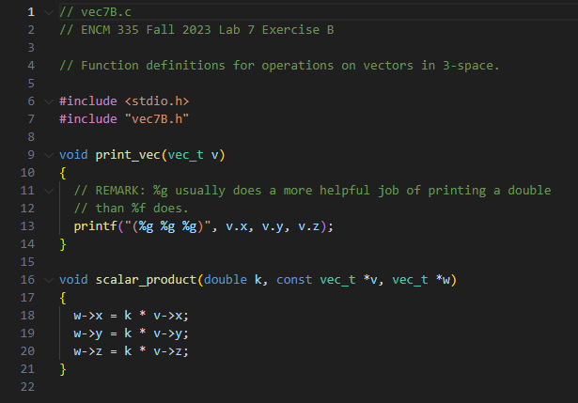Collapse the print_vec function fold at line 9
The height and width of the screenshot is (403, 578).
[x=49, y=155]
